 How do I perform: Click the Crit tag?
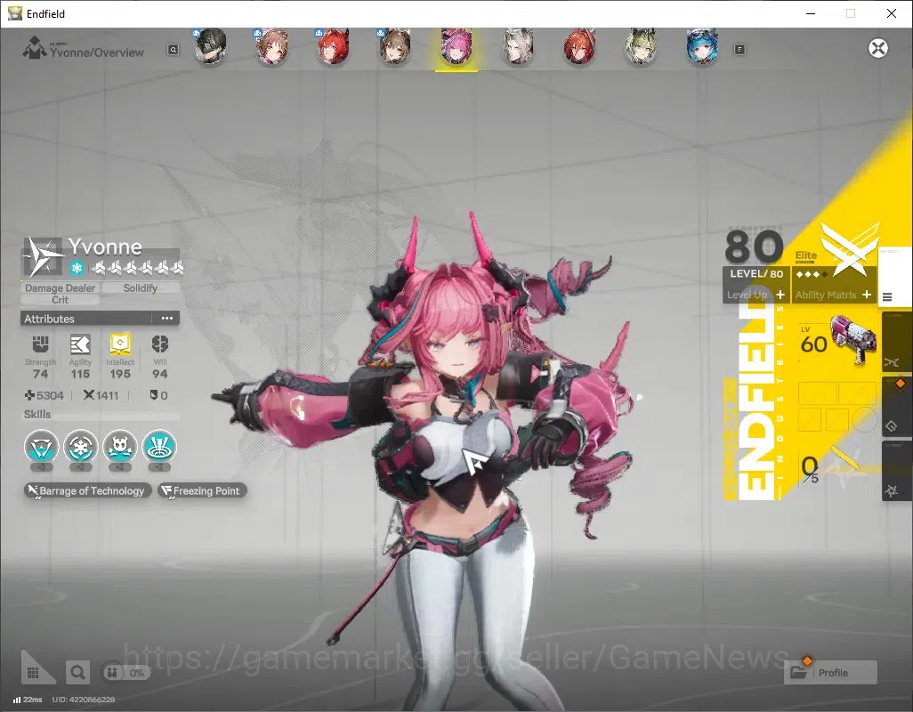click(x=60, y=300)
